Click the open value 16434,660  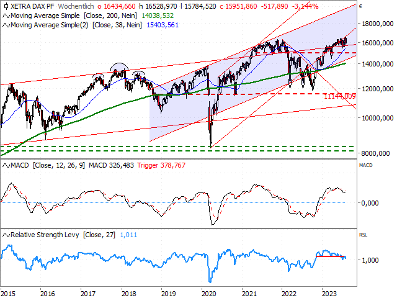[x=120, y=6]
